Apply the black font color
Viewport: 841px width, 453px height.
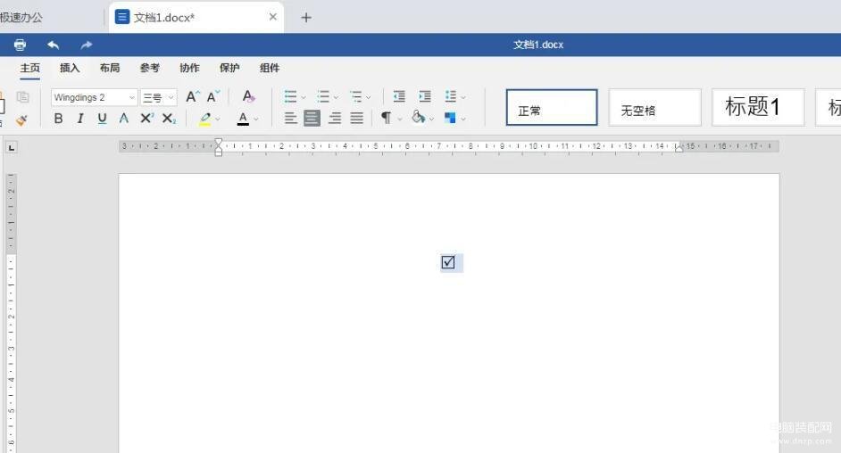[243, 119]
